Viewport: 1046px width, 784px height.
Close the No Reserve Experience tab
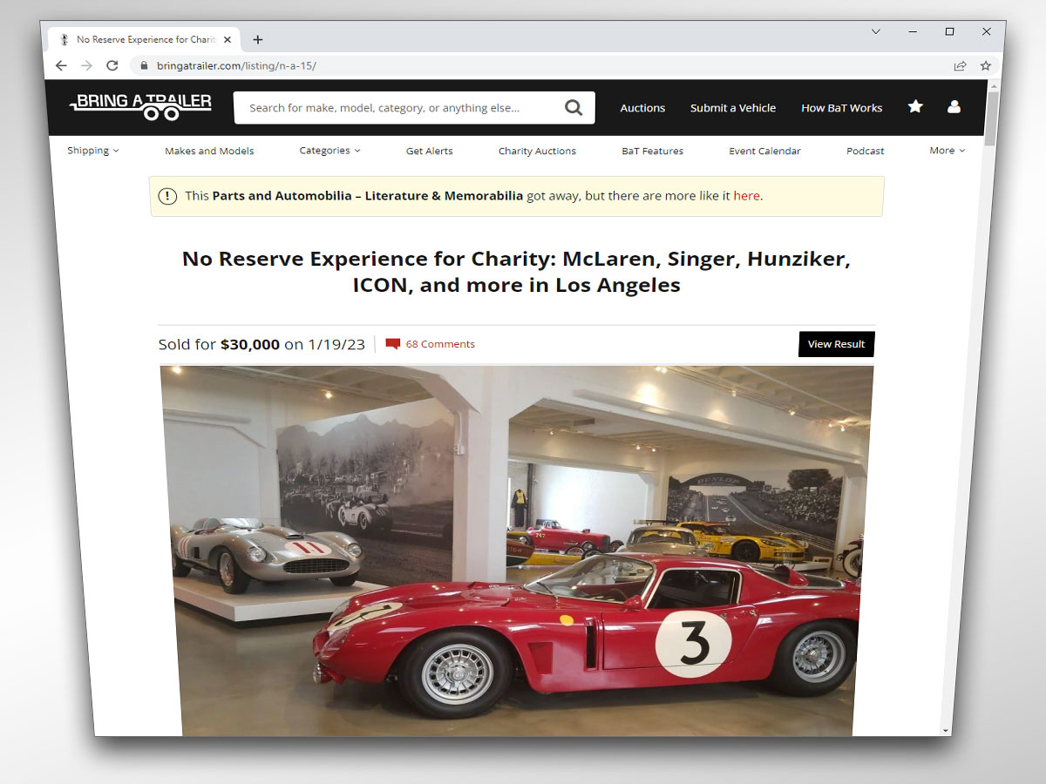(228, 39)
